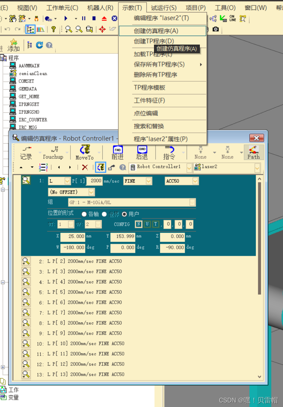
Task: Open the motion type L dropdown
Action: point(67,181)
